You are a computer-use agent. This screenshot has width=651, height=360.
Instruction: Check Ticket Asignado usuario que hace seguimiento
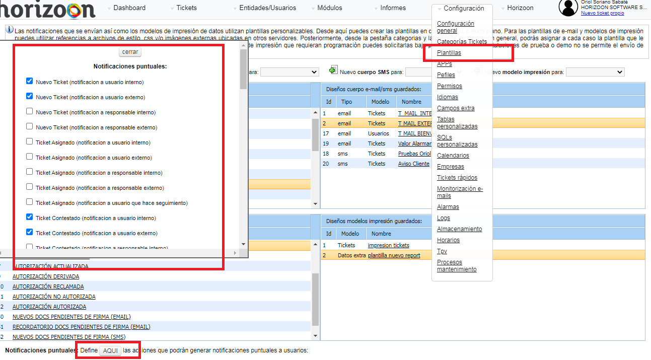coord(30,202)
